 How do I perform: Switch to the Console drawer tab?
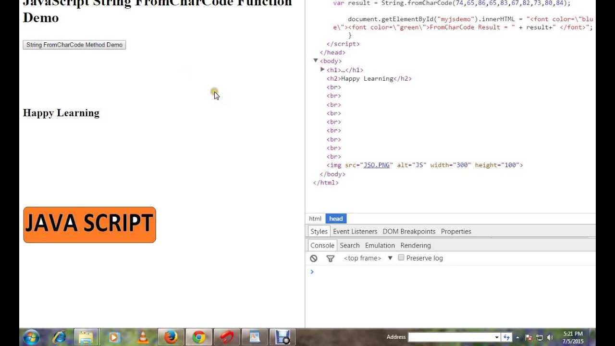[322, 245]
